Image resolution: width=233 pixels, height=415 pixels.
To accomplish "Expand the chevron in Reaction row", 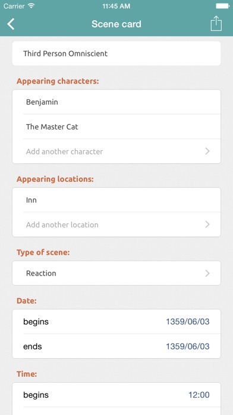I will point(207,273).
